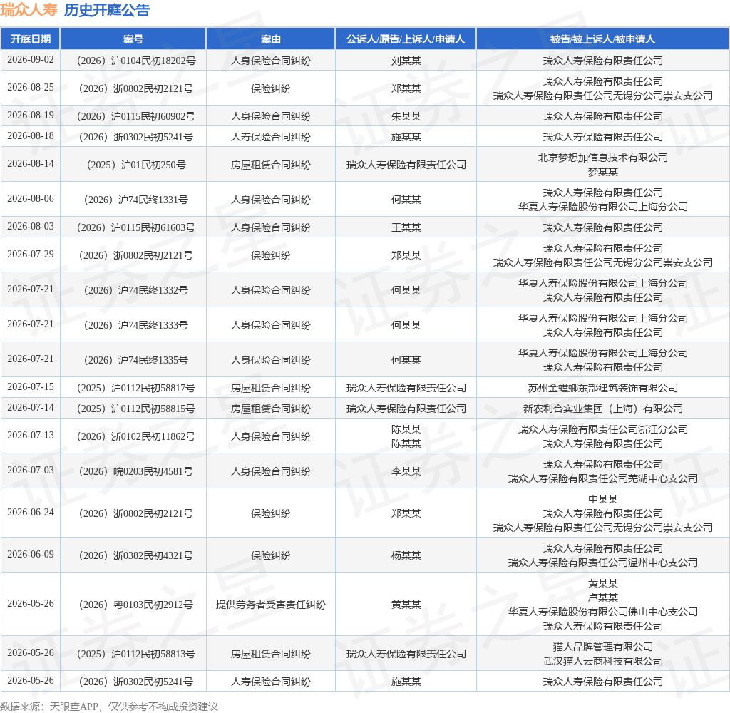Click the 案由 column header
Screen dimensions: 730x713
[x=270, y=39]
